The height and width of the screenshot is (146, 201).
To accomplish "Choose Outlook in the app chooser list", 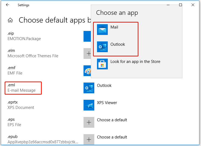I will (x=118, y=44).
